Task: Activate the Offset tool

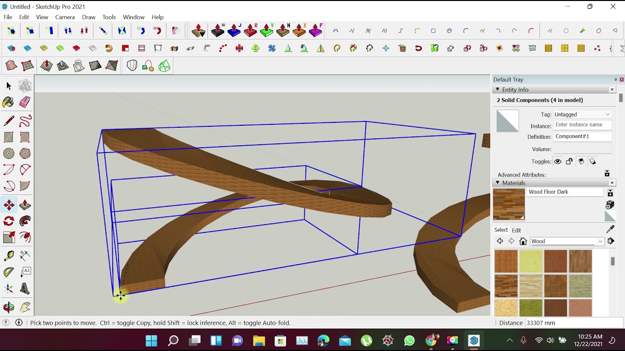Action: pos(25,237)
